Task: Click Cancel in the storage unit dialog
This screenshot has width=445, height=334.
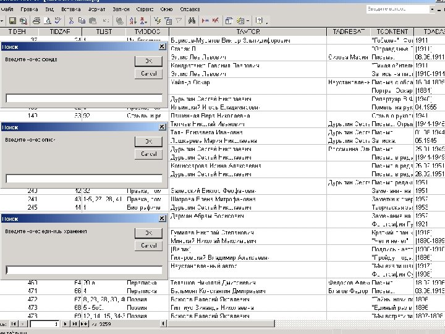Action: click(149, 245)
